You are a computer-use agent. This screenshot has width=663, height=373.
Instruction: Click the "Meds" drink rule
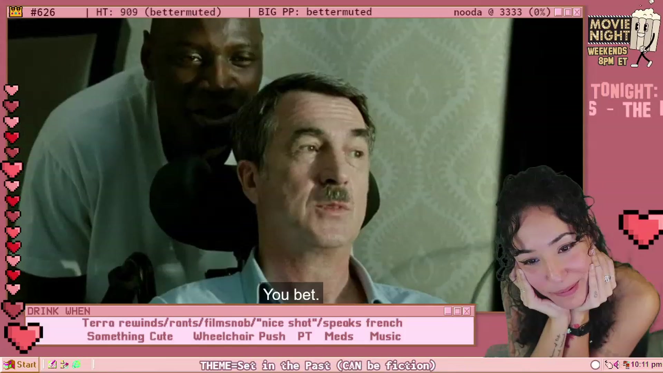pyautogui.click(x=339, y=336)
